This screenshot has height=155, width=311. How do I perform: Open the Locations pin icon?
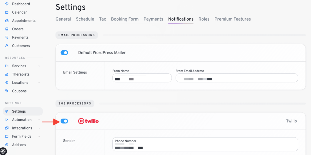click(x=7, y=83)
